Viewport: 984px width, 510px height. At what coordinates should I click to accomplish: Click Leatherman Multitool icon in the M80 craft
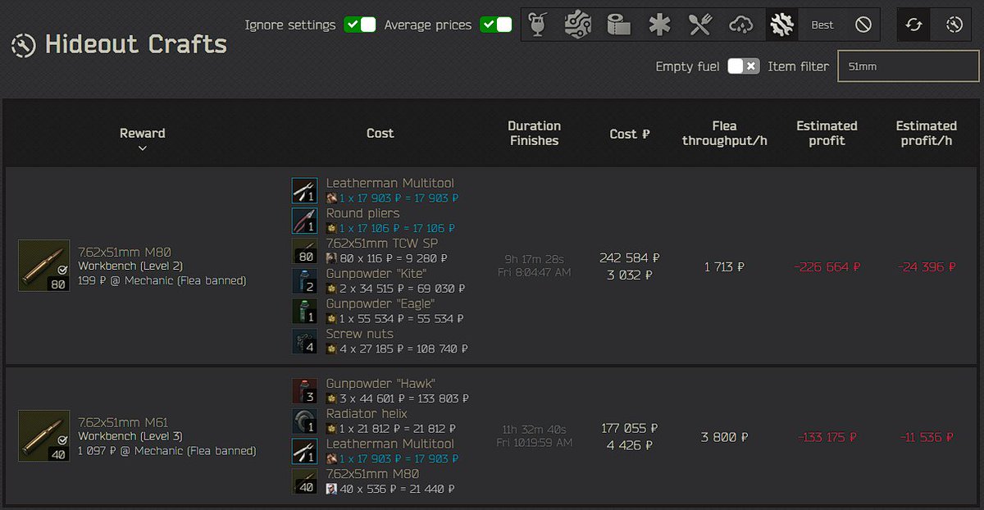pyautogui.click(x=304, y=190)
